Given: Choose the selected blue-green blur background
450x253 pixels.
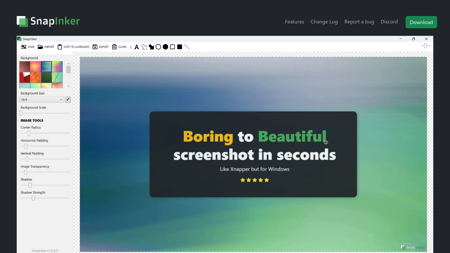Looking at the screenshot, I should (x=47, y=67).
